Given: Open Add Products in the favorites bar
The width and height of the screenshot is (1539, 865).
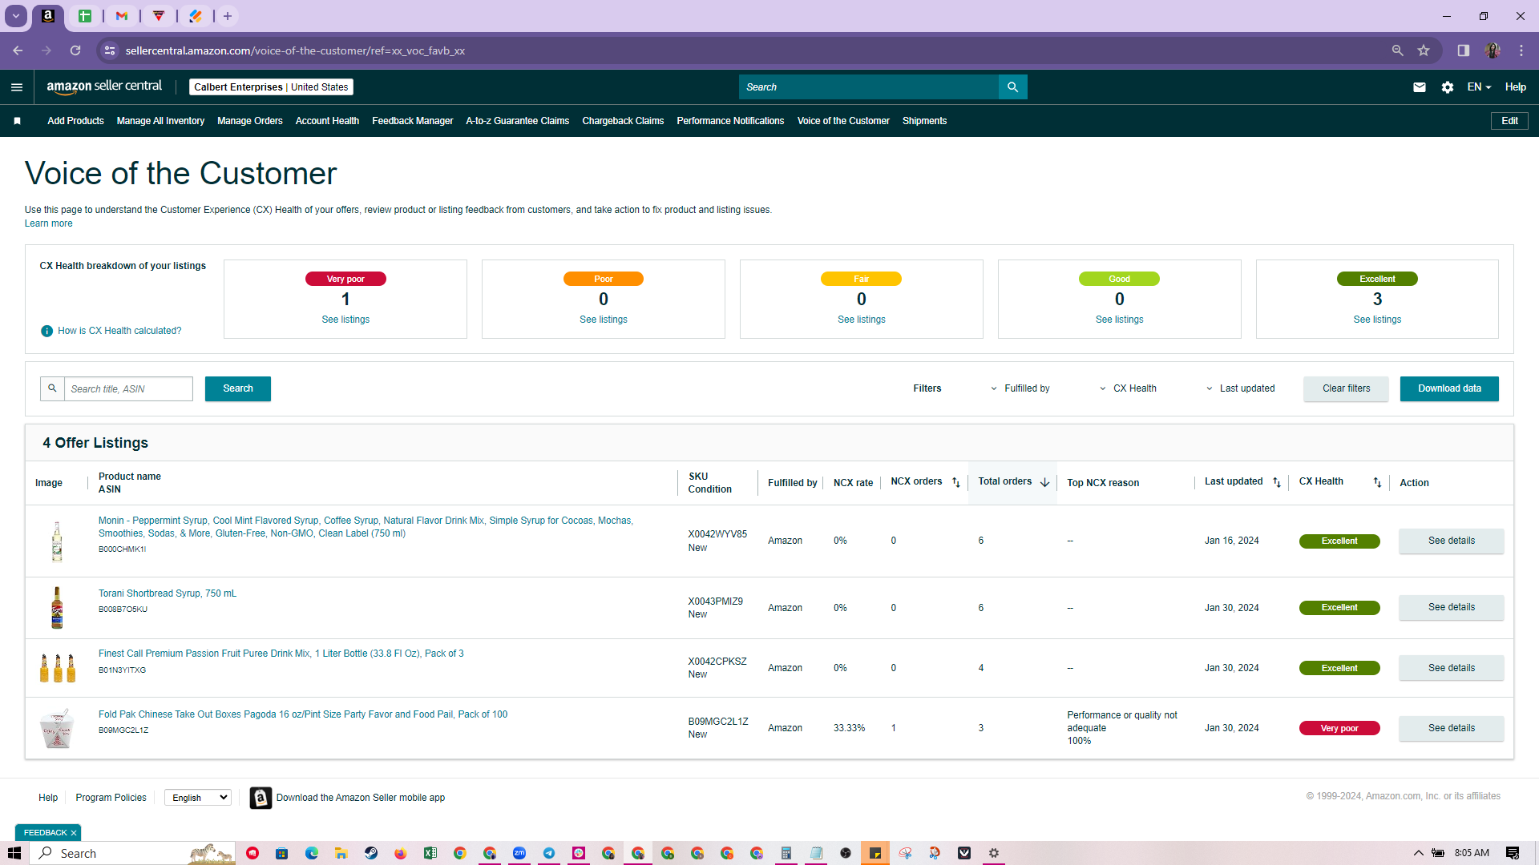Looking at the screenshot, I should [x=75, y=121].
